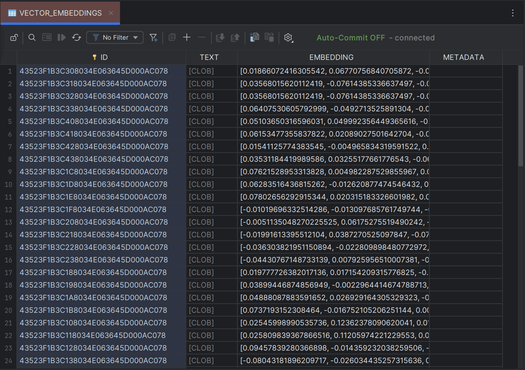Viewport: 525px width, 370px height.
Task: Delete row with the minus icon
Action: (202, 37)
